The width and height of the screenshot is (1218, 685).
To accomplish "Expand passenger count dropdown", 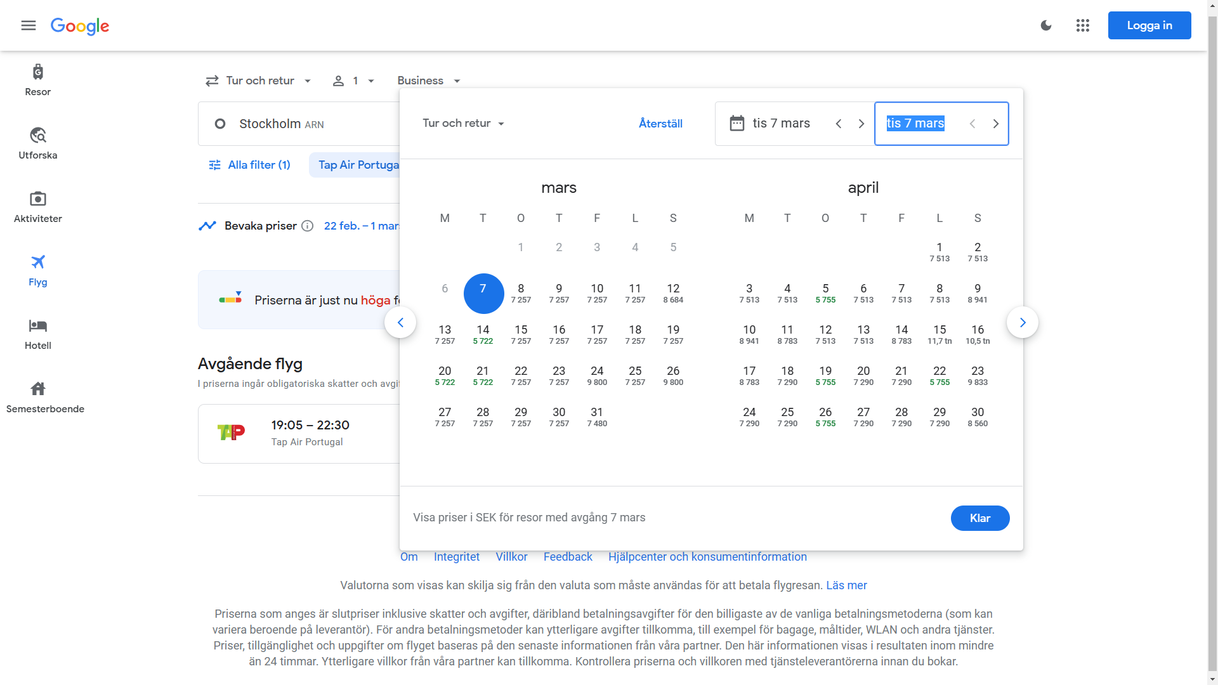I will (354, 81).
